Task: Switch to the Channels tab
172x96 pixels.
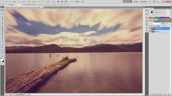Action: click(x=157, y=22)
